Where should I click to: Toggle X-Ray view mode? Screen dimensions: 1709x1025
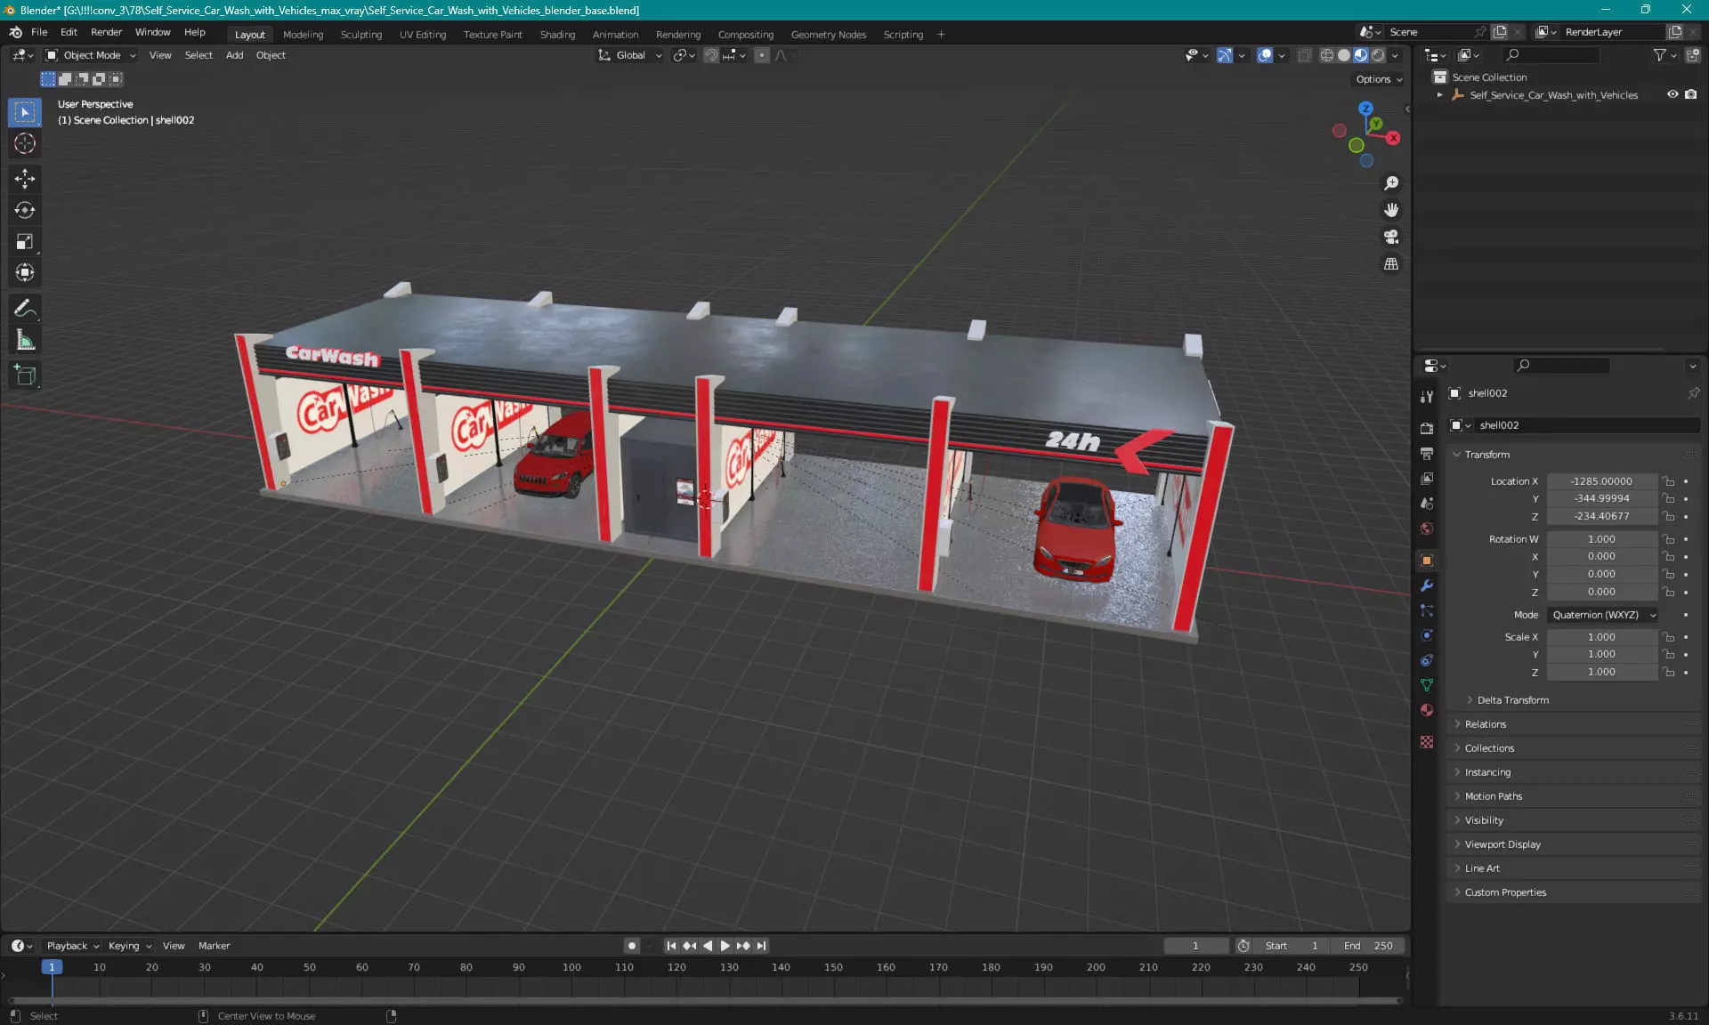[1304, 55]
